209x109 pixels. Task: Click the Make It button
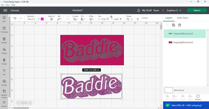click(197, 10)
